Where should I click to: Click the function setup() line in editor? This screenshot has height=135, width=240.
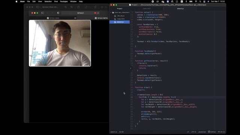tap(144, 12)
